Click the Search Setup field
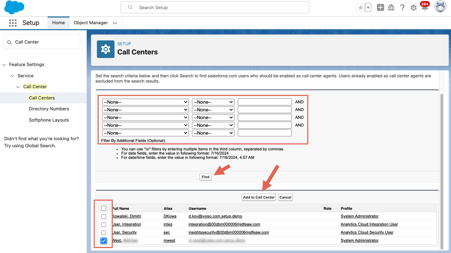451x253 pixels. [215, 7]
